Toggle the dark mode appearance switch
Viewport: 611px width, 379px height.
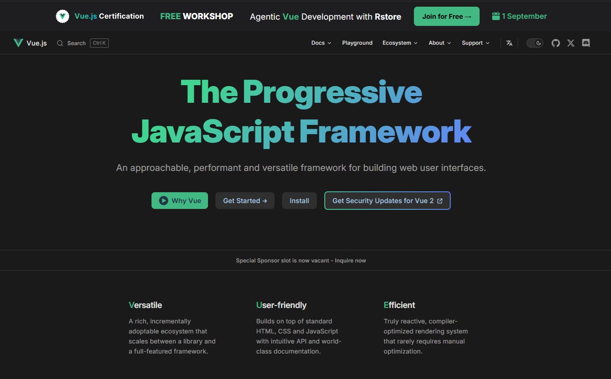click(x=535, y=43)
